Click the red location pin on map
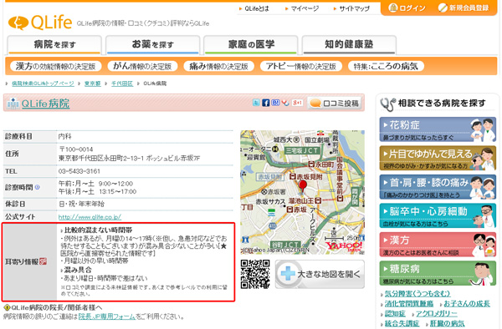The height and width of the screenshot is (329, 502). click(x=302, y=186)
